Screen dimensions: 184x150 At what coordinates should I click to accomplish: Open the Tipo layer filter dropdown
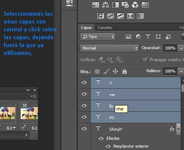[x=98, y=37]
